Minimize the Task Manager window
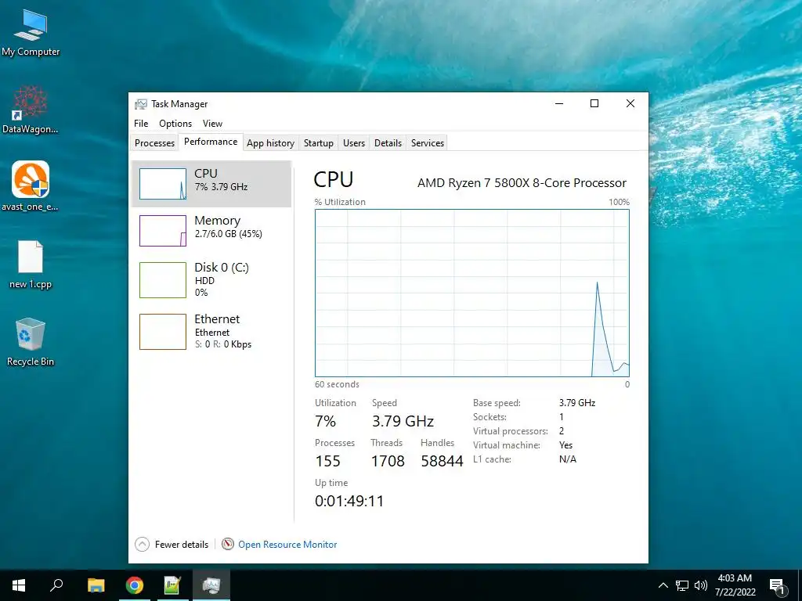The height and width of the screenshot is (601, 802). (559, 104)
